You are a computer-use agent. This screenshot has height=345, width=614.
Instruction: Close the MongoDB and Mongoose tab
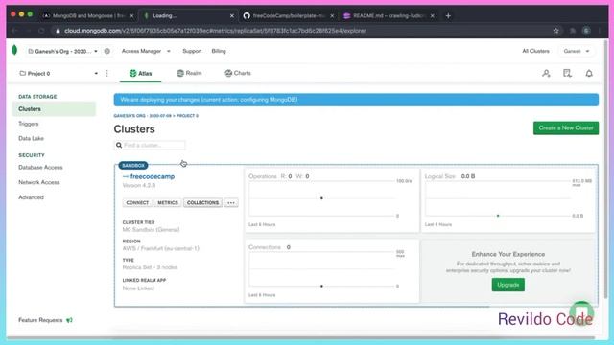[x=131, y=15]
